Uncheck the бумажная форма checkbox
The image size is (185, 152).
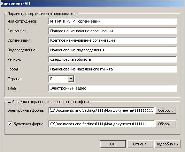pyautogui.click(x=10, y=124)
